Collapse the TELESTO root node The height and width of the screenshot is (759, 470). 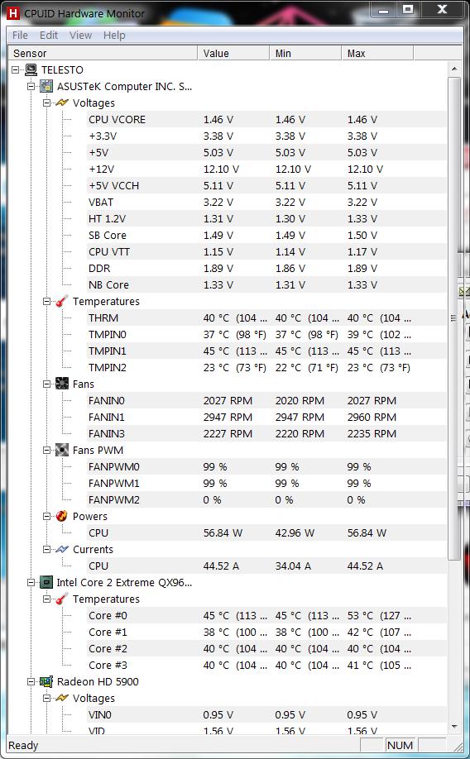point(16,69)
